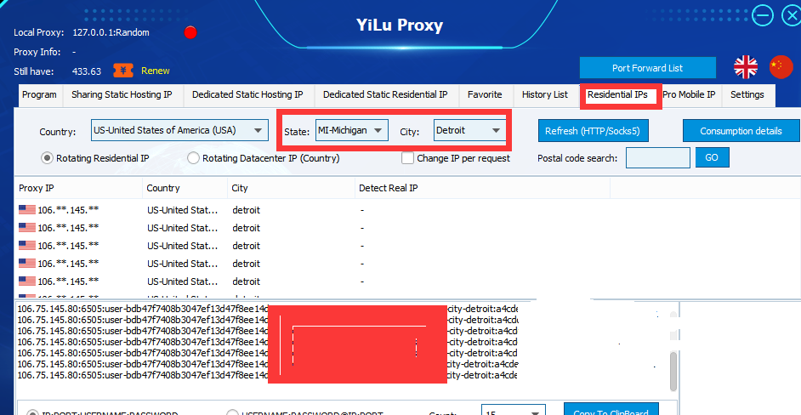The image size is (801, 415).
Task: Go to the Favorite tab
Action: click(485, 95)
